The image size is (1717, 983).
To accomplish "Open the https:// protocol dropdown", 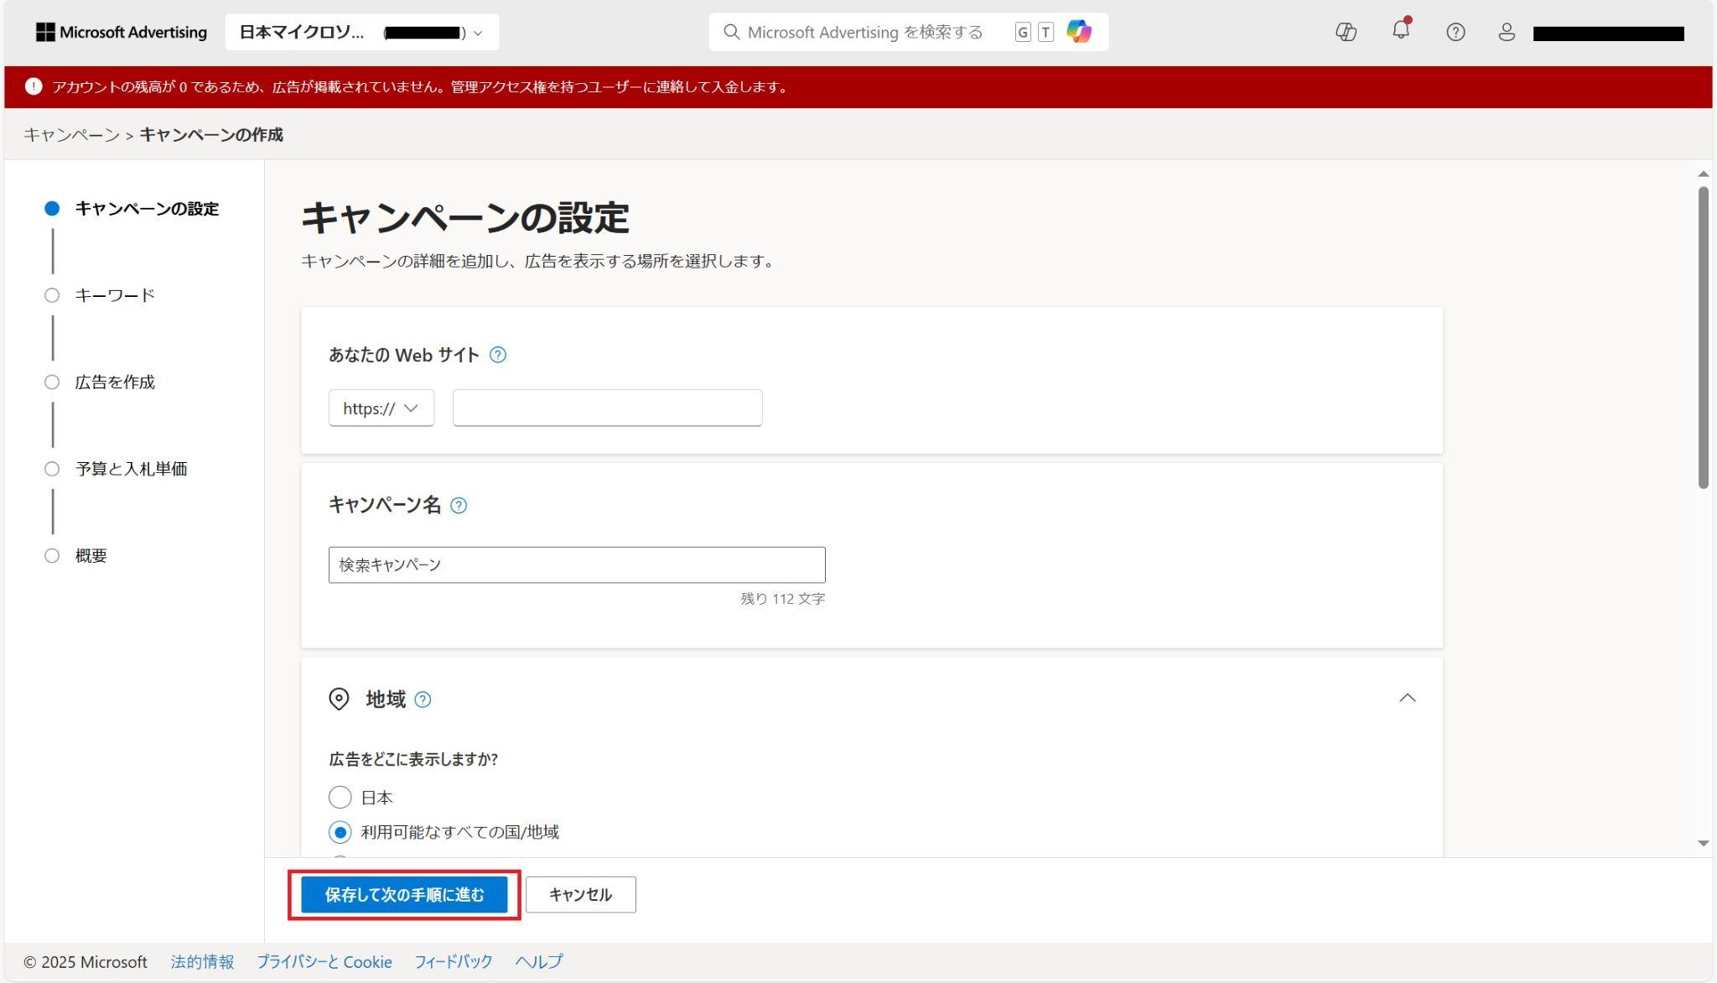I will tap(381, 408).
